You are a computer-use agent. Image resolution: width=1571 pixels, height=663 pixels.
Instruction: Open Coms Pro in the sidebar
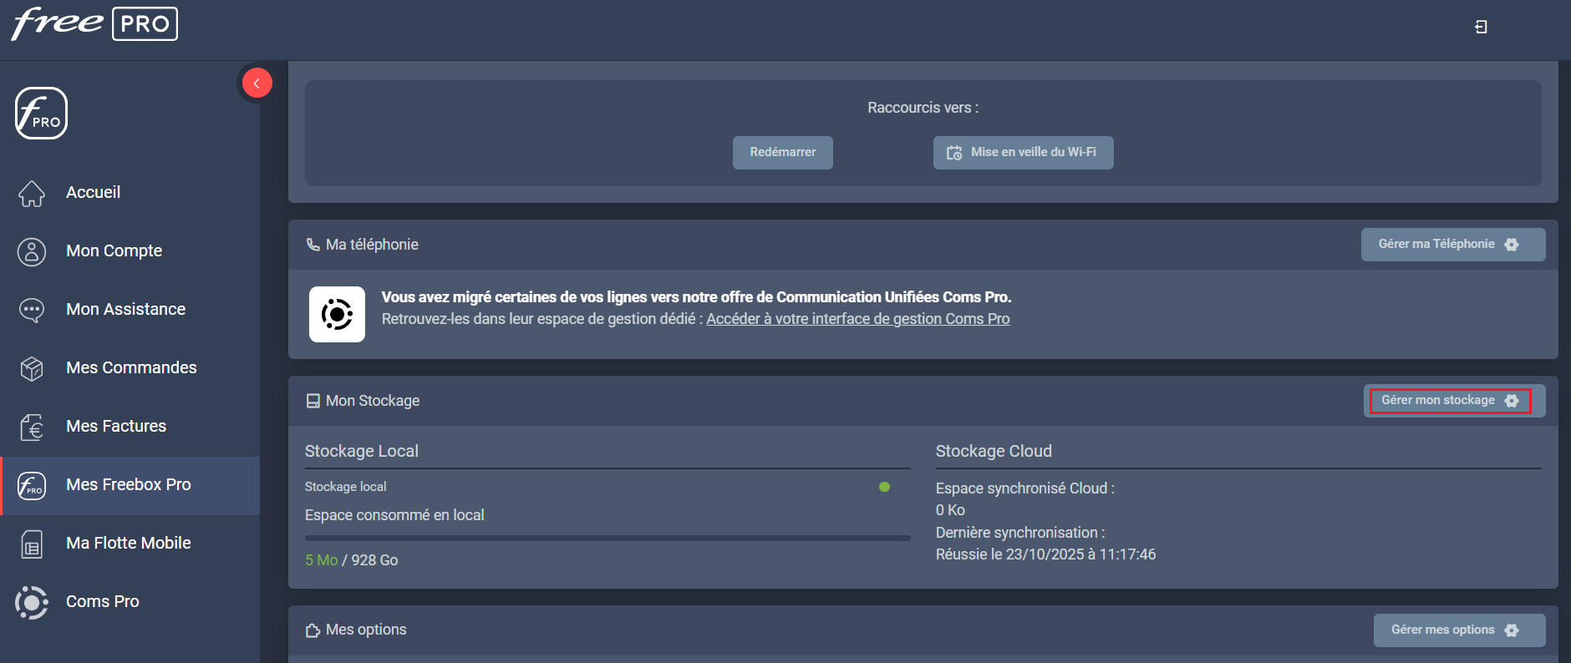(x=102, y=601)
